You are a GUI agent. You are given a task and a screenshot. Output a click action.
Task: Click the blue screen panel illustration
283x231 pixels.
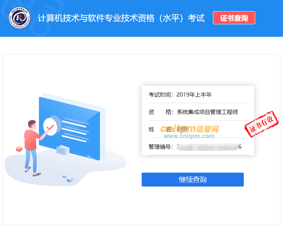[69, 129]
